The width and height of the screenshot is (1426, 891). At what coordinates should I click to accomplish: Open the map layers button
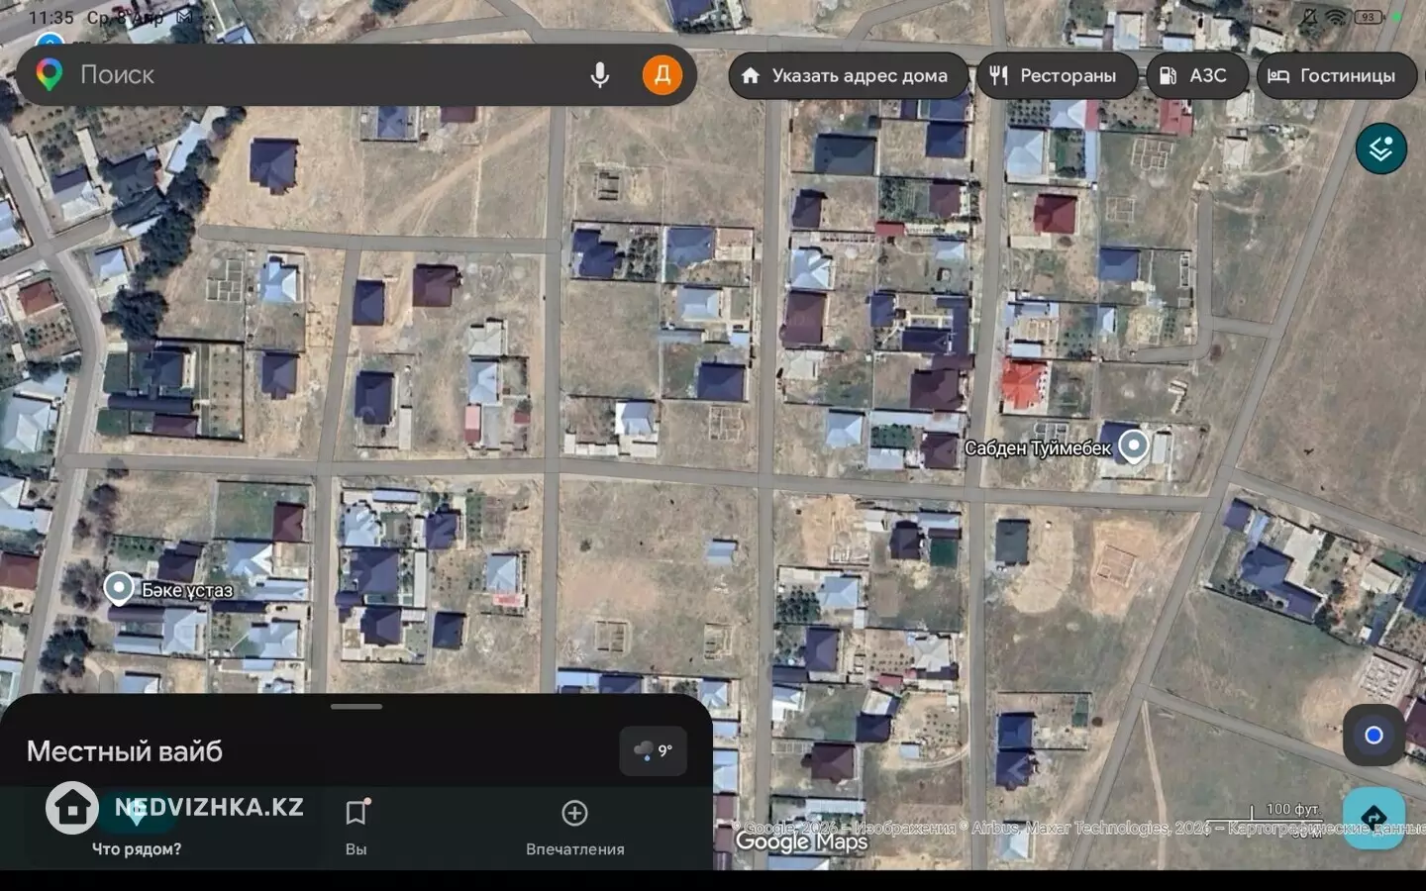coord(1380,148)
